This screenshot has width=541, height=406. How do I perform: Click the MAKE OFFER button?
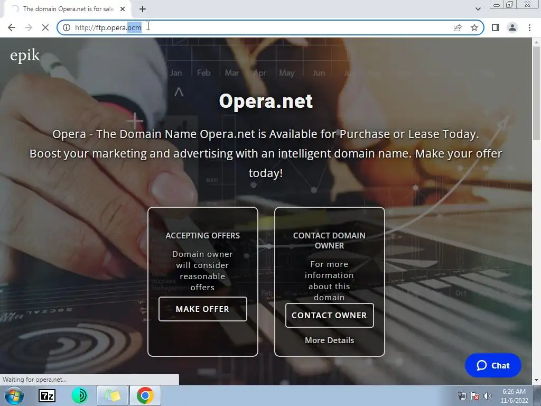[202, 309]
